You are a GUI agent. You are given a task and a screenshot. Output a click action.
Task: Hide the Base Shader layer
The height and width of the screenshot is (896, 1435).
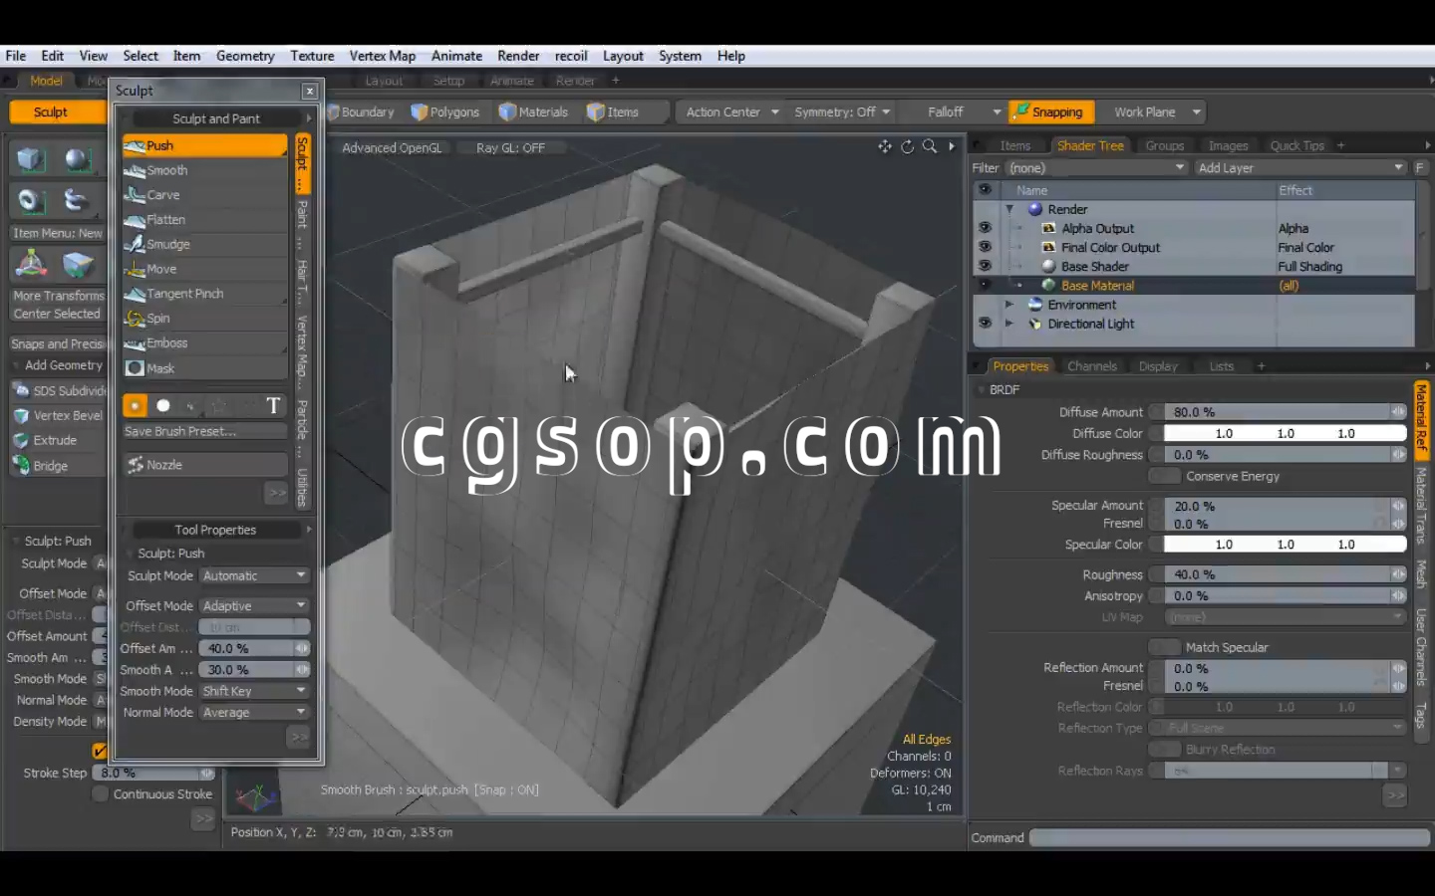pyautogui.click(x=985, y=266)
